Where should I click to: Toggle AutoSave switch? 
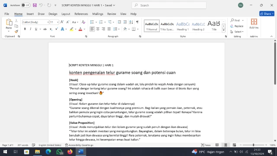pos(26,5)
